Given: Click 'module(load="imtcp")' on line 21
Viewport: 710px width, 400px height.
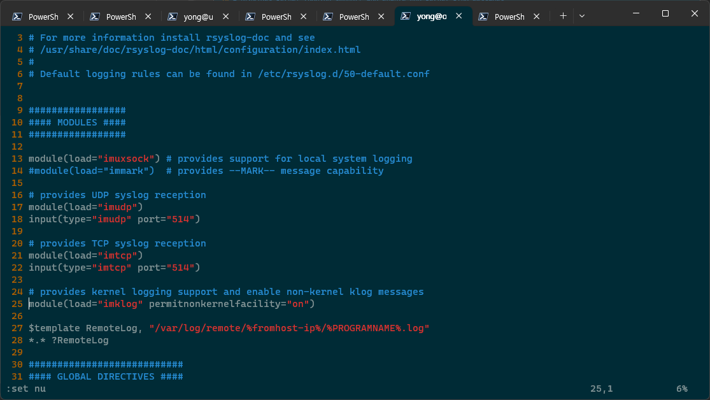Looking at the screenshot, I should [x=85, y=255].
